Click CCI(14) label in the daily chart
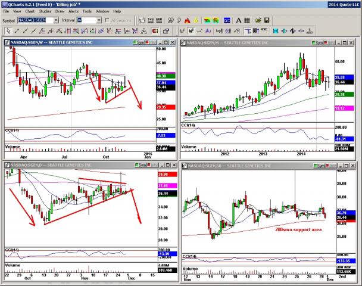 point(12,250)
